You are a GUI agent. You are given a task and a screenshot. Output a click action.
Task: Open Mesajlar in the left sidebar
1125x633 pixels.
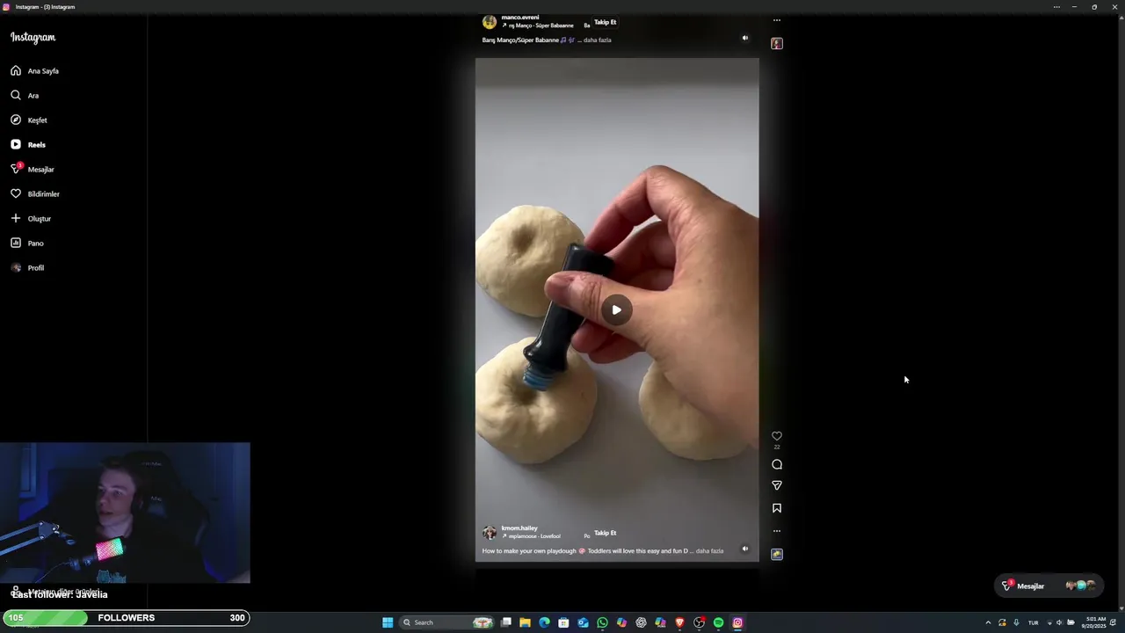(33, 170)
